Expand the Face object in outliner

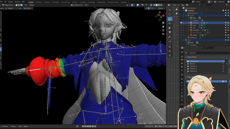pos(188,25)
